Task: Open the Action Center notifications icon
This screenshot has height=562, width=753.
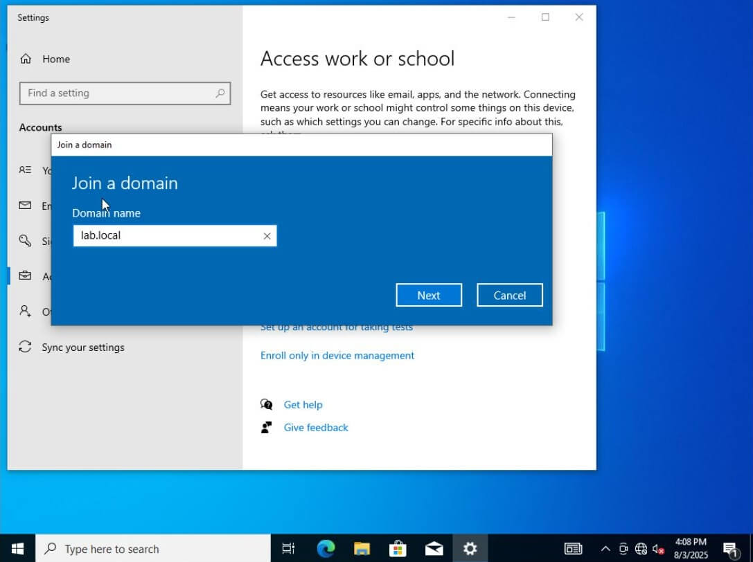Action: click(730, 549)
